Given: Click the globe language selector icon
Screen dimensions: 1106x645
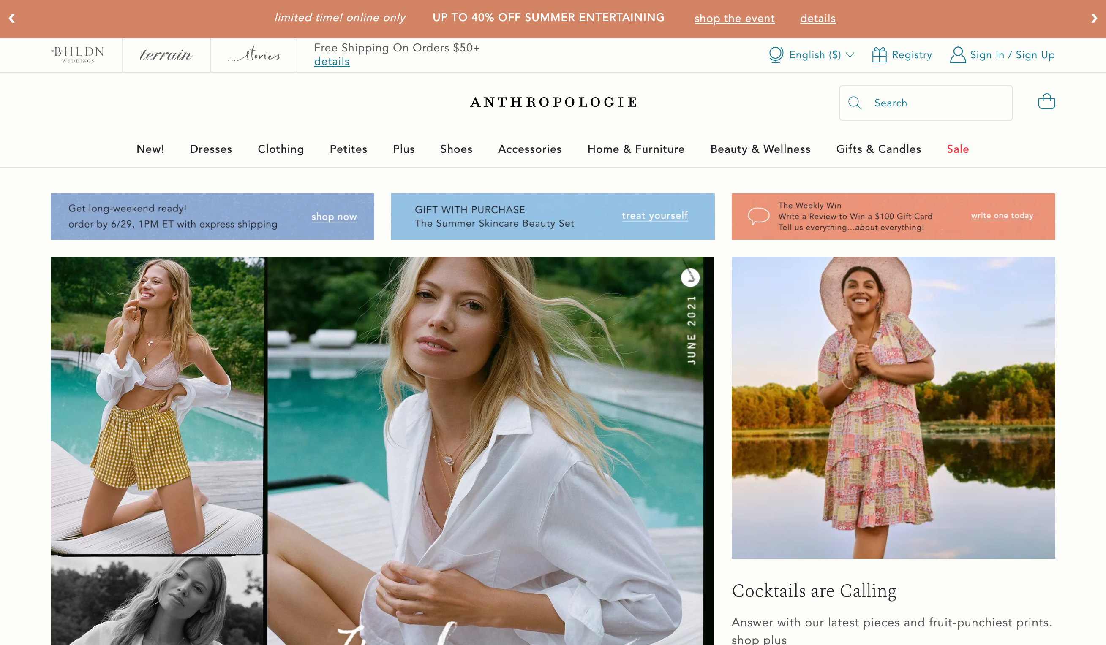Looking at the screenshot, I should [x=775, y=54].
